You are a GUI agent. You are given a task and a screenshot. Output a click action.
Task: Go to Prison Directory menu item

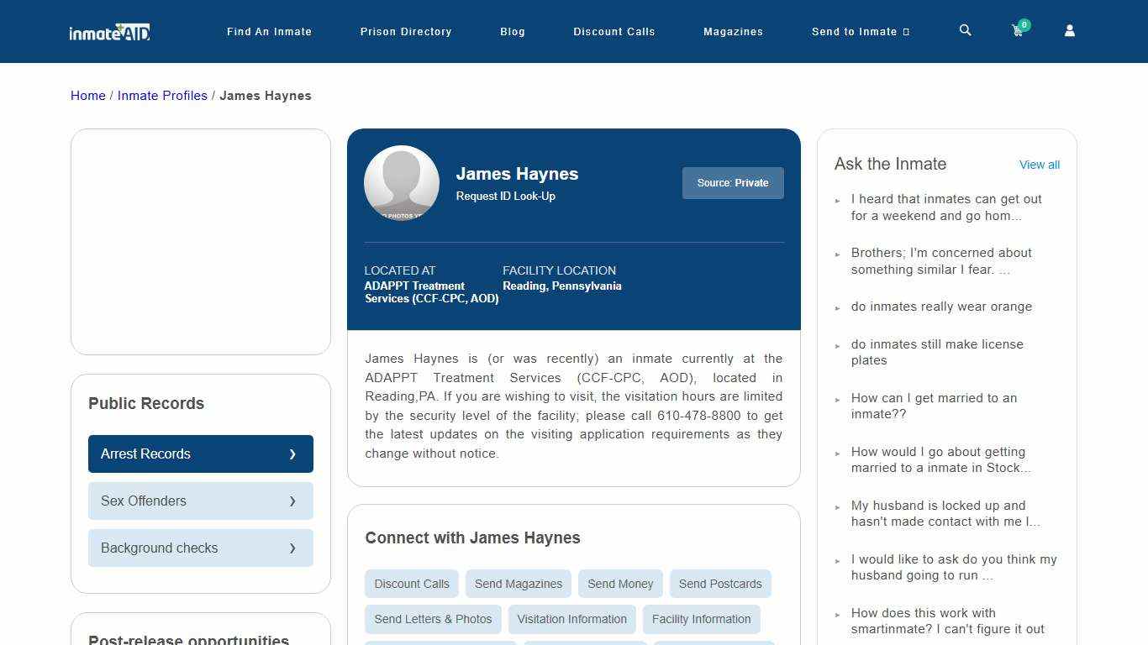[x=406, y=31]
